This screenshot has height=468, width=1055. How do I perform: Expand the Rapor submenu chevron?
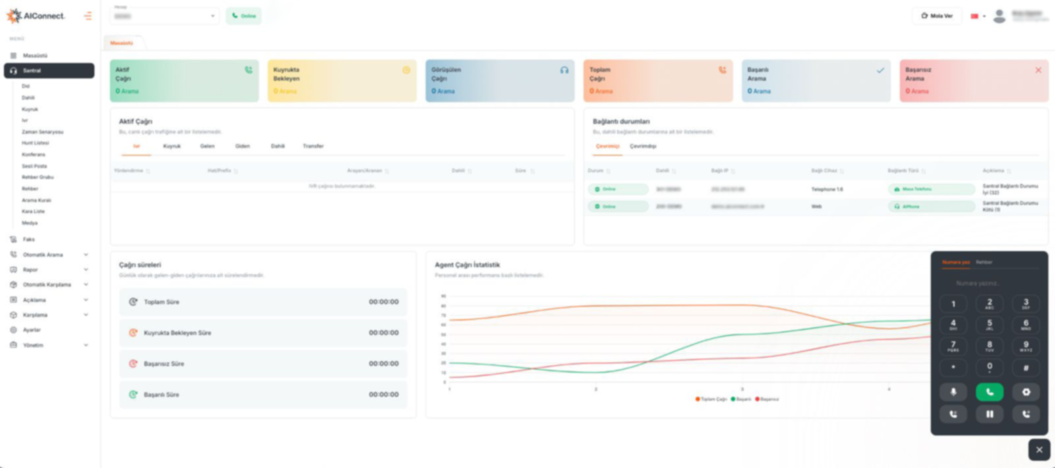point(86,270)
